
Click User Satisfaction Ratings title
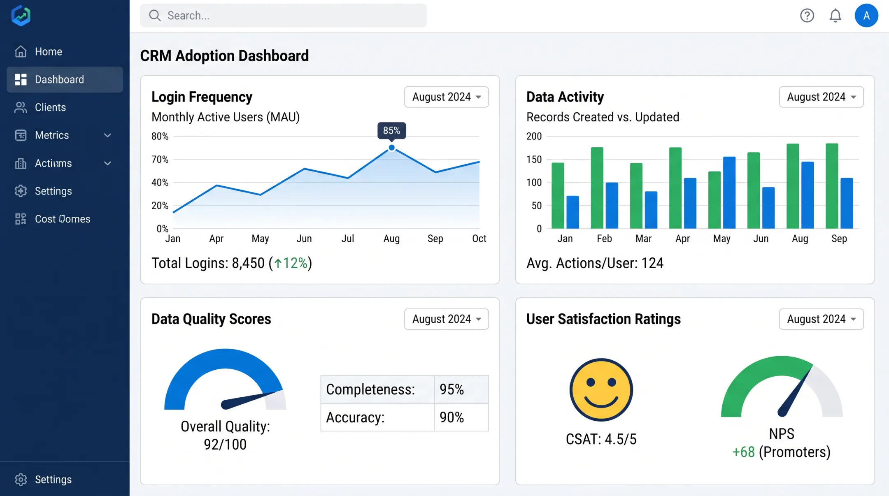[603, 319]
